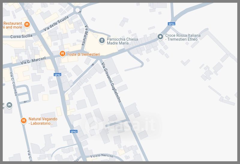This screenshot has width=240, height=164.
Task: Click the Via Giovanni Guglielmino street label
Action: tap(111, 82)
